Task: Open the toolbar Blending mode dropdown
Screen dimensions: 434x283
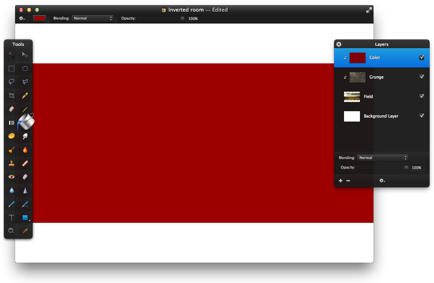Action: 92,18
